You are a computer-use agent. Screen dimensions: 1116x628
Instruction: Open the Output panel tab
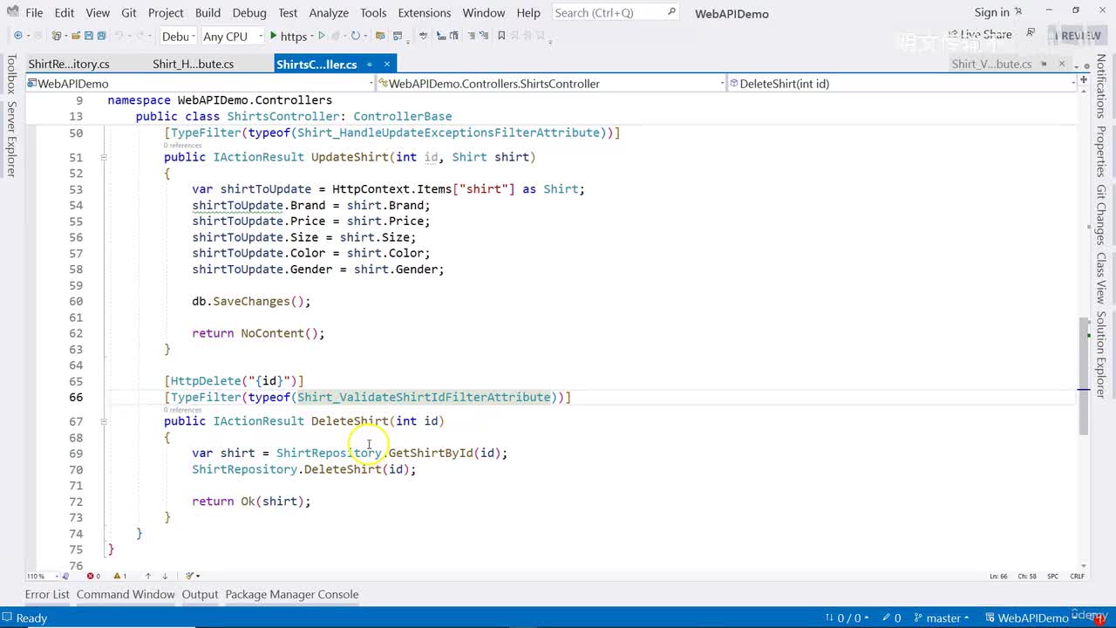[200, 594]
